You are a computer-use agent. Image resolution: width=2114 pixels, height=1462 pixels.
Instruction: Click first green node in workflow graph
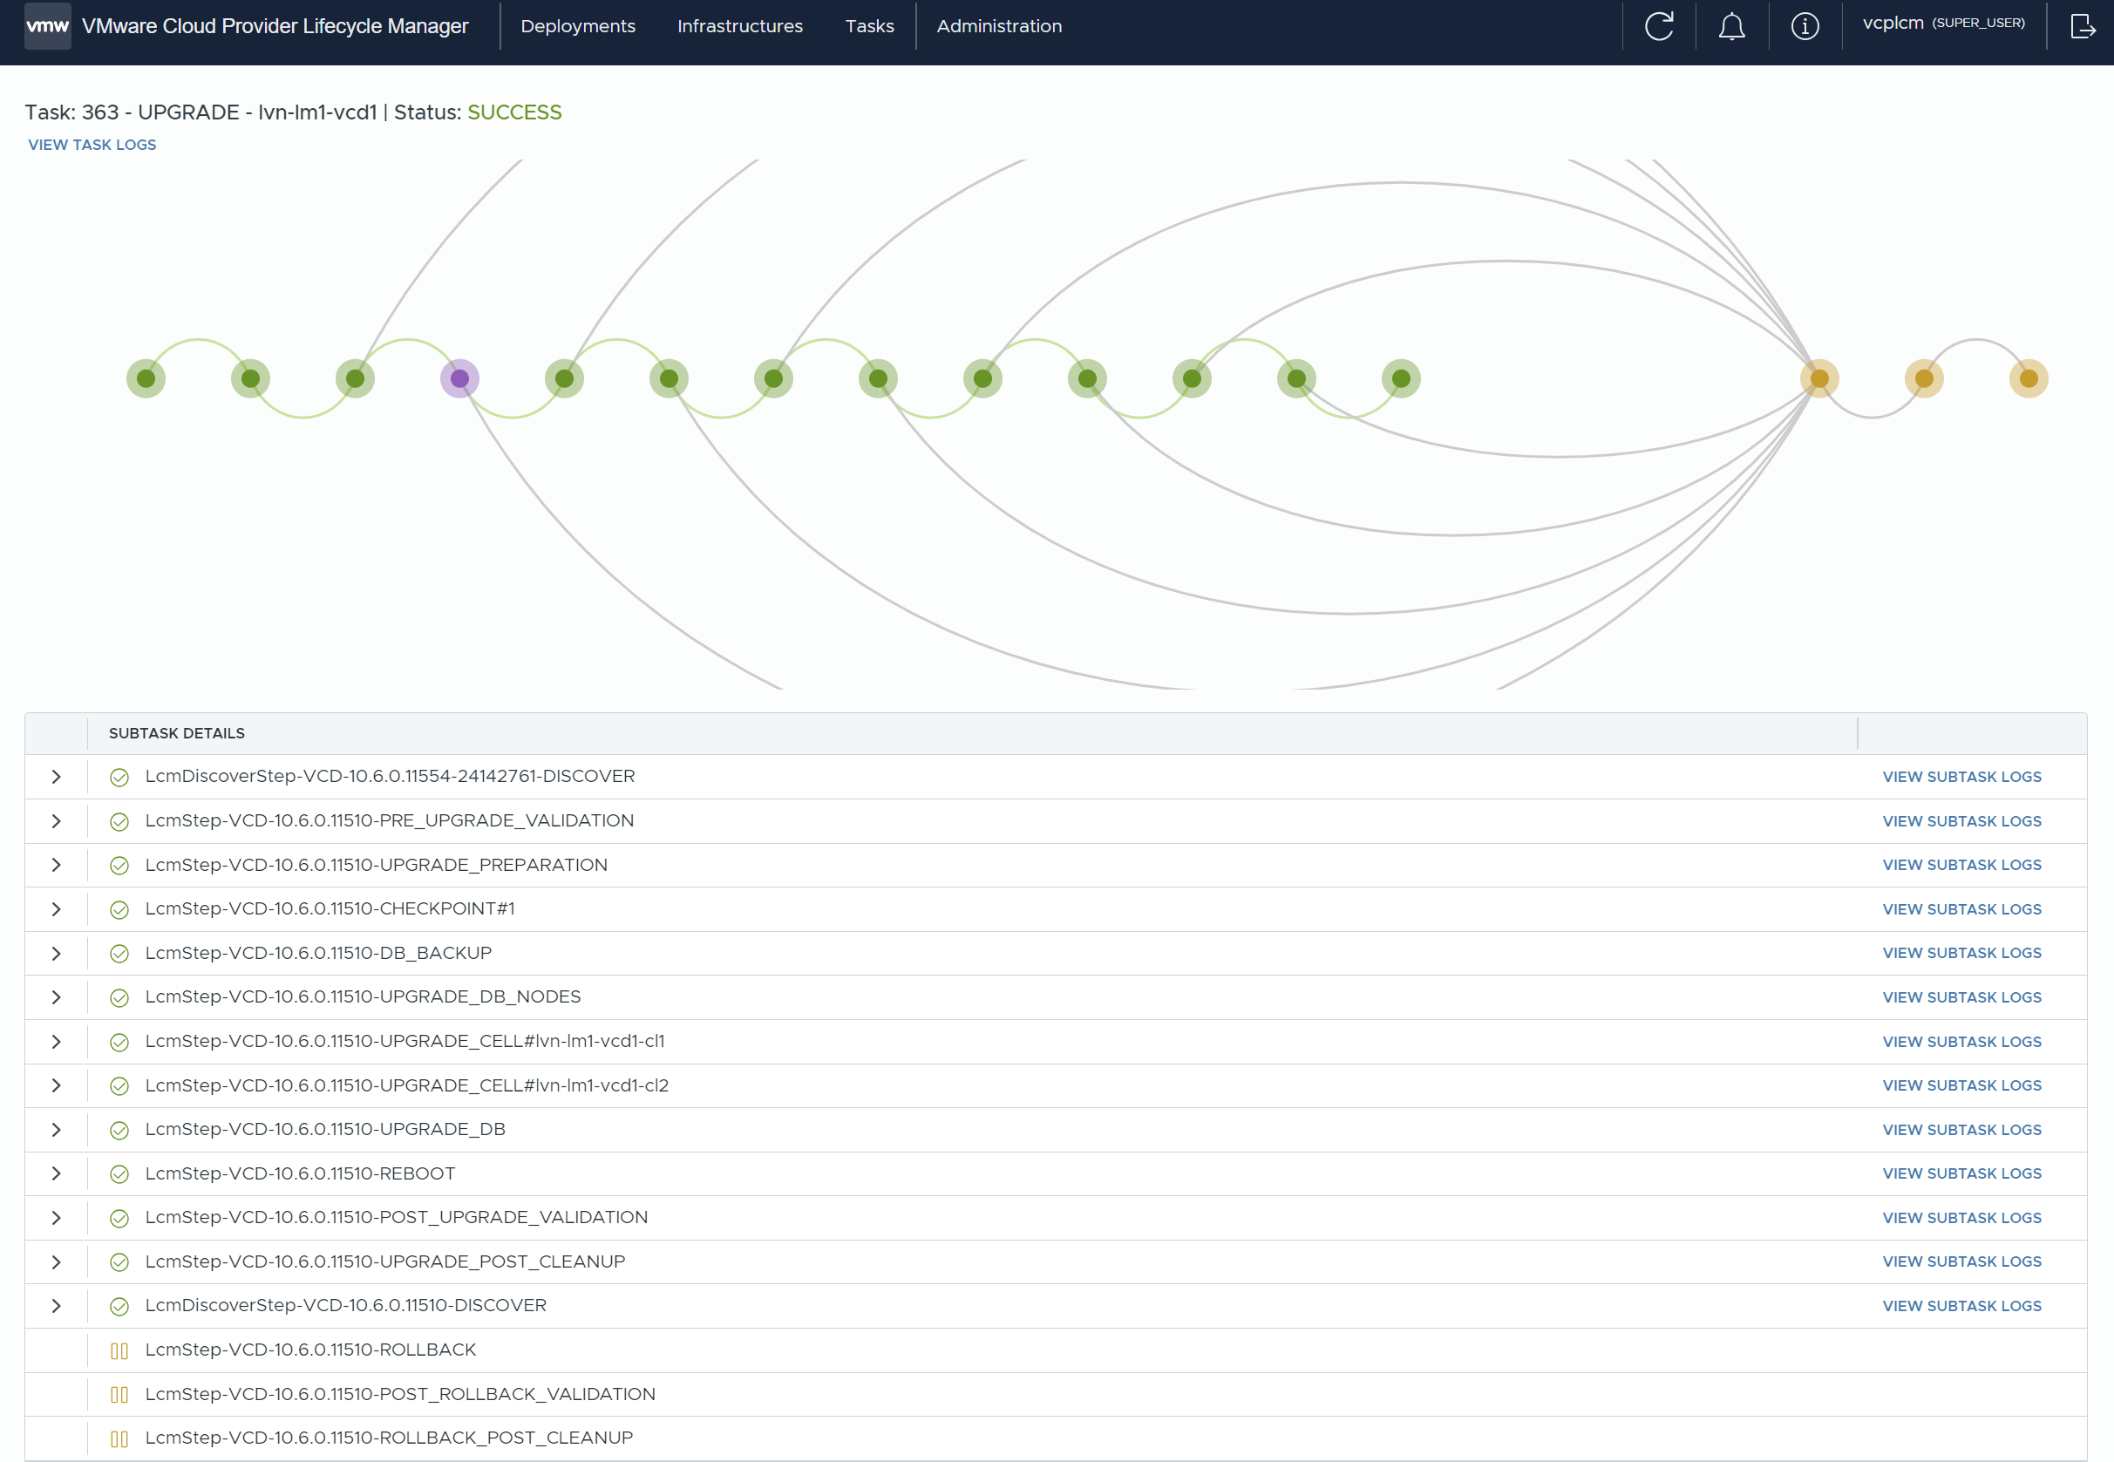click(x=146, y=378)
